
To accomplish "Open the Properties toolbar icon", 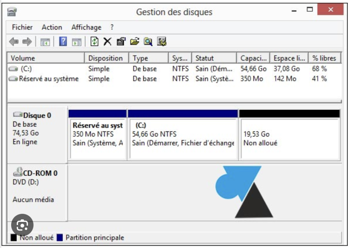I will coord(120,41).
